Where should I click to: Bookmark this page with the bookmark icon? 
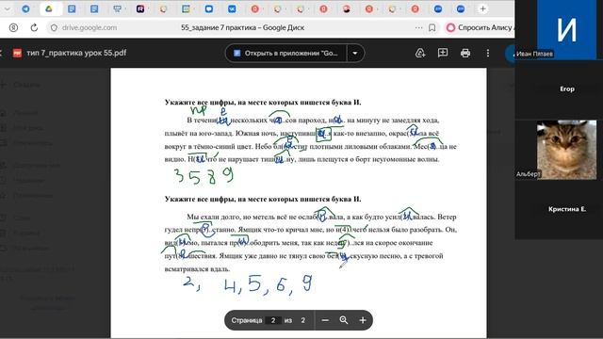point(432,27)
